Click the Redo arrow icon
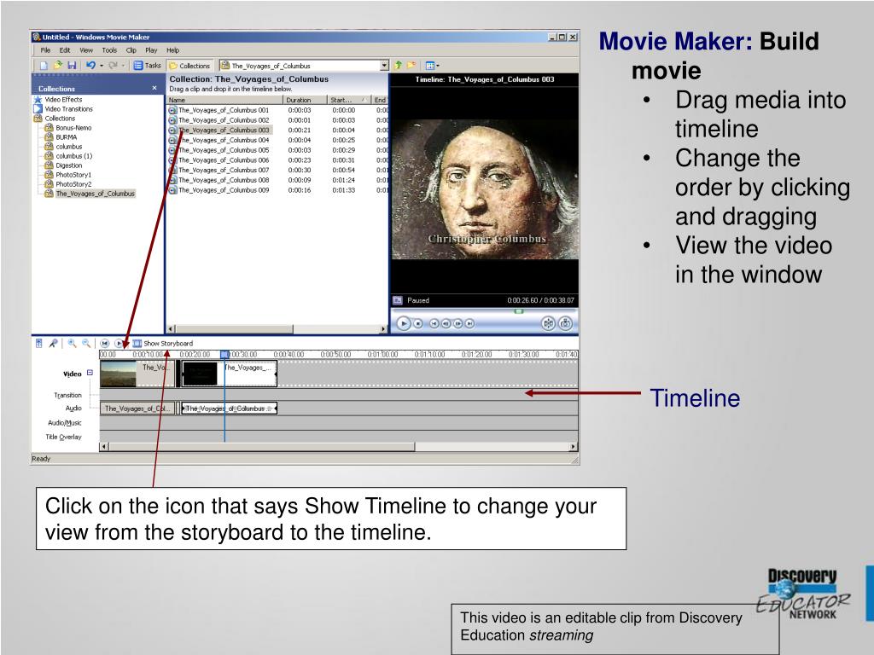 113,66
